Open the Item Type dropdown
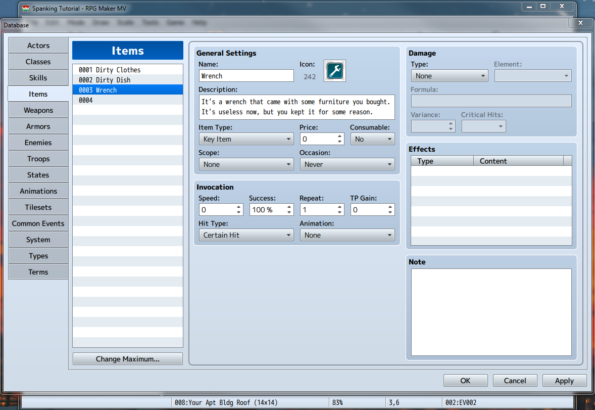 coord(246,139)
